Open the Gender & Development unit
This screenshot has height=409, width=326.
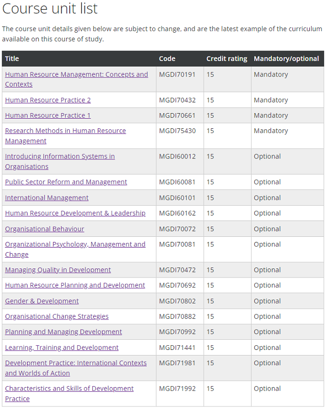[42, 301]
